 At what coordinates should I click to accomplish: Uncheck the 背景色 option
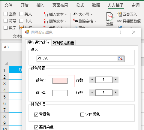click(x=36, y=114)
